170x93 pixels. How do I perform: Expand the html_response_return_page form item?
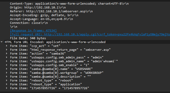point(7,50)
